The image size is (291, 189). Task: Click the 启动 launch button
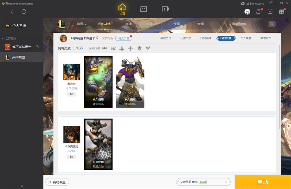[x=263, y=182]
